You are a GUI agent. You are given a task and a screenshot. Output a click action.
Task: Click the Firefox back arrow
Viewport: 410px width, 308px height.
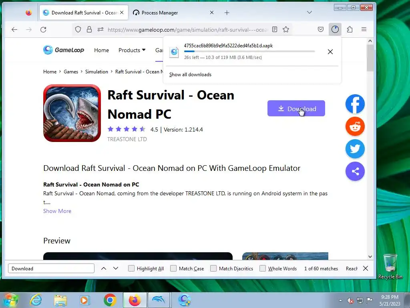[14, 30]
